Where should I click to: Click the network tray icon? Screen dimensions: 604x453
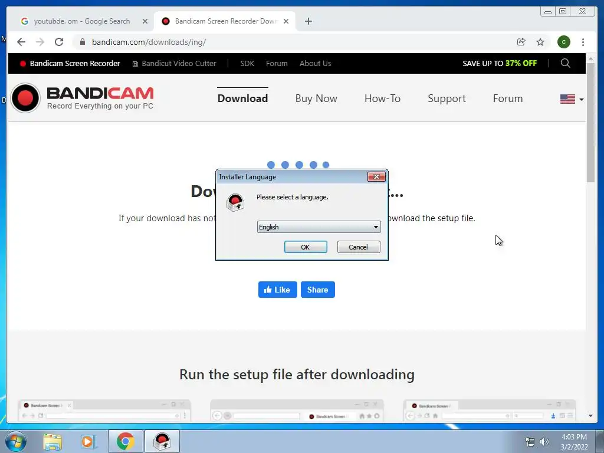click(530, 442)
